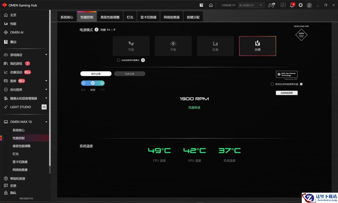The width and height of the screenshot is (338, 203).
Task: Click the 帮助和资源 question mark icon
Action: pos(6,179)
